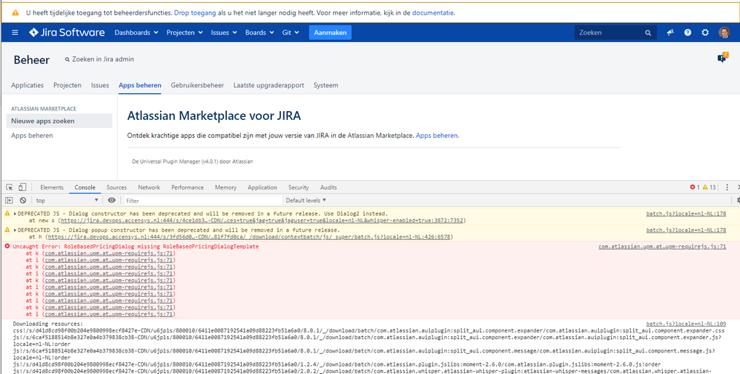
Task: Expand the first DEPRECATED JS warning triangle
Action: click(x=15, y=213)
